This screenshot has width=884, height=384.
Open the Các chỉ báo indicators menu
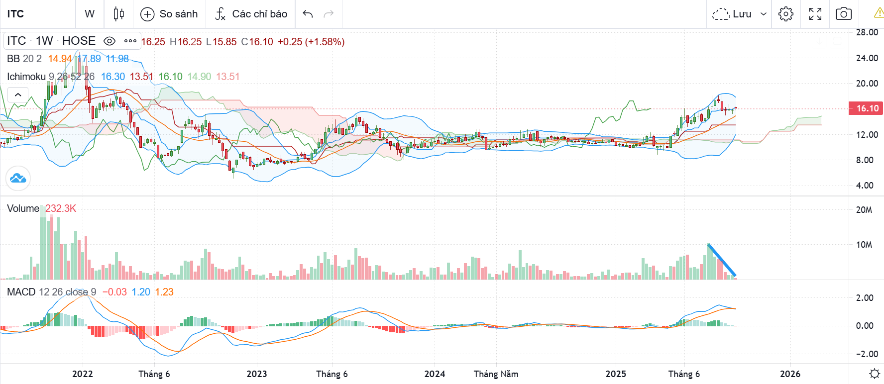251,14
